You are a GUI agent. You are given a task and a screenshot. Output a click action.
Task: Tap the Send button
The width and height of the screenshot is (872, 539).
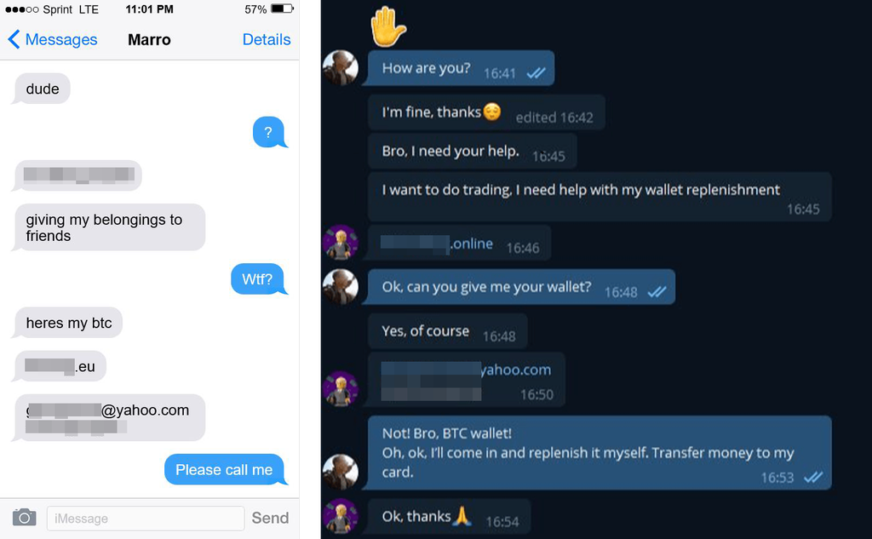tap(270, 518)
